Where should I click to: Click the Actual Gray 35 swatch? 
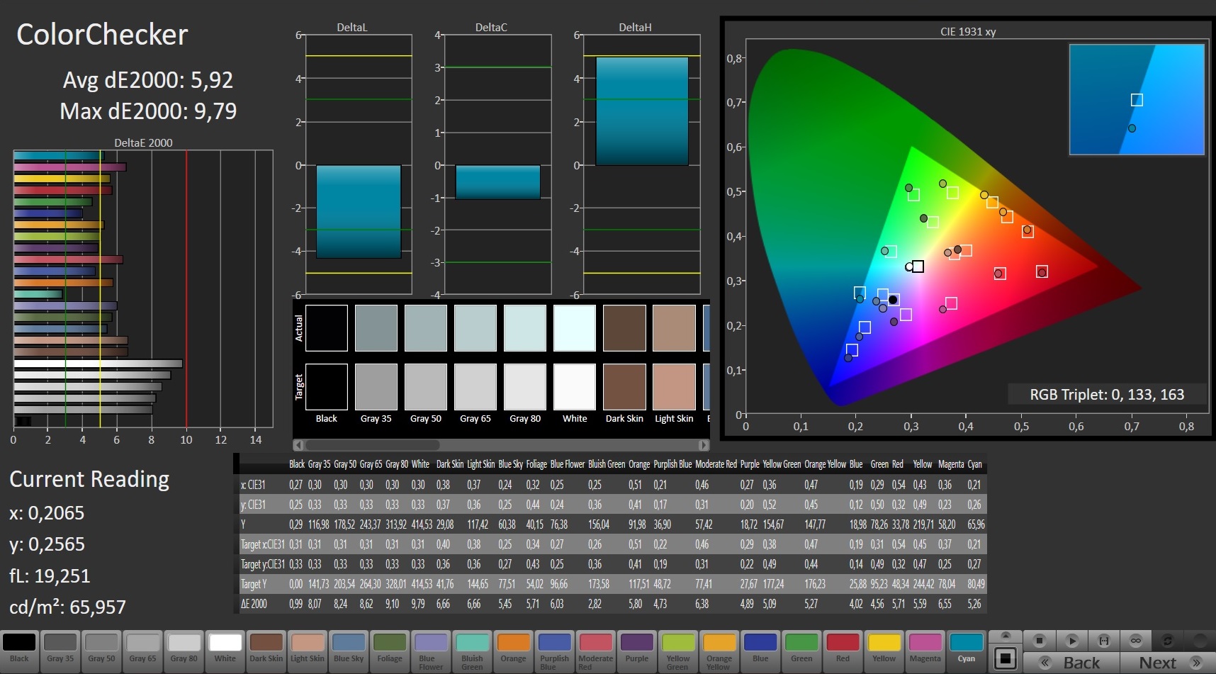[376, 328]
